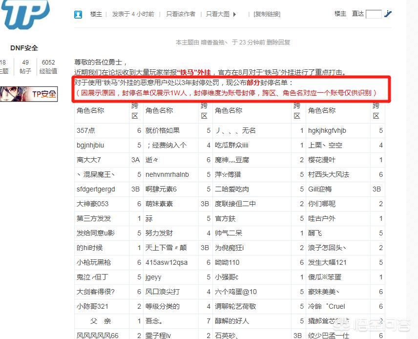
Task: Click cell 小强哥c
Action: [227, 277]
